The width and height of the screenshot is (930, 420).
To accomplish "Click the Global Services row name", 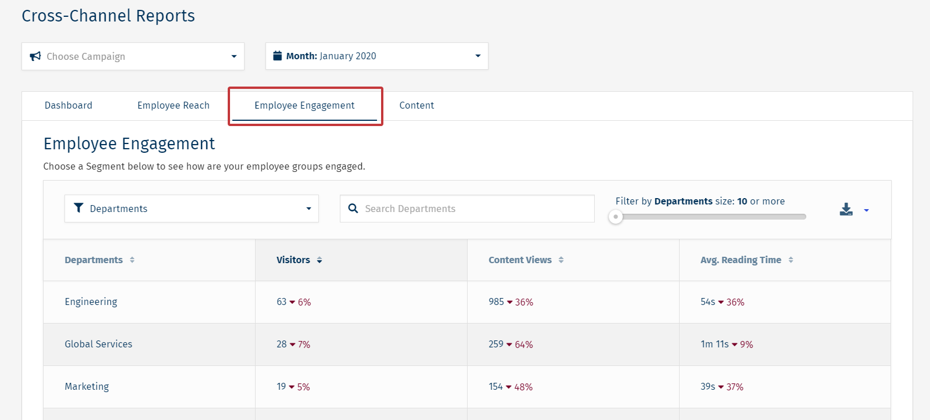I will [98, 344].
